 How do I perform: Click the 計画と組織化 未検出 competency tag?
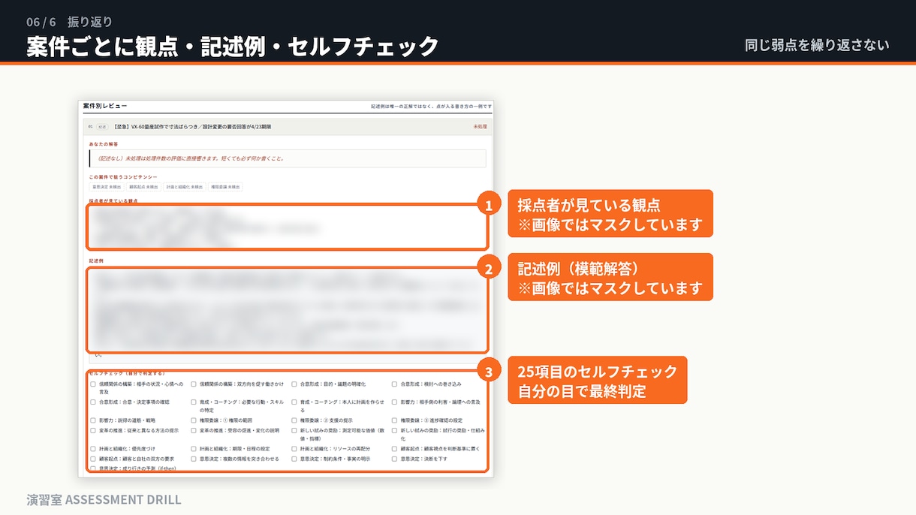[185, 187]
